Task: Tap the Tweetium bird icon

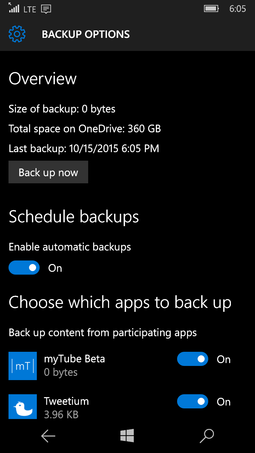Action: pos(23,407)
